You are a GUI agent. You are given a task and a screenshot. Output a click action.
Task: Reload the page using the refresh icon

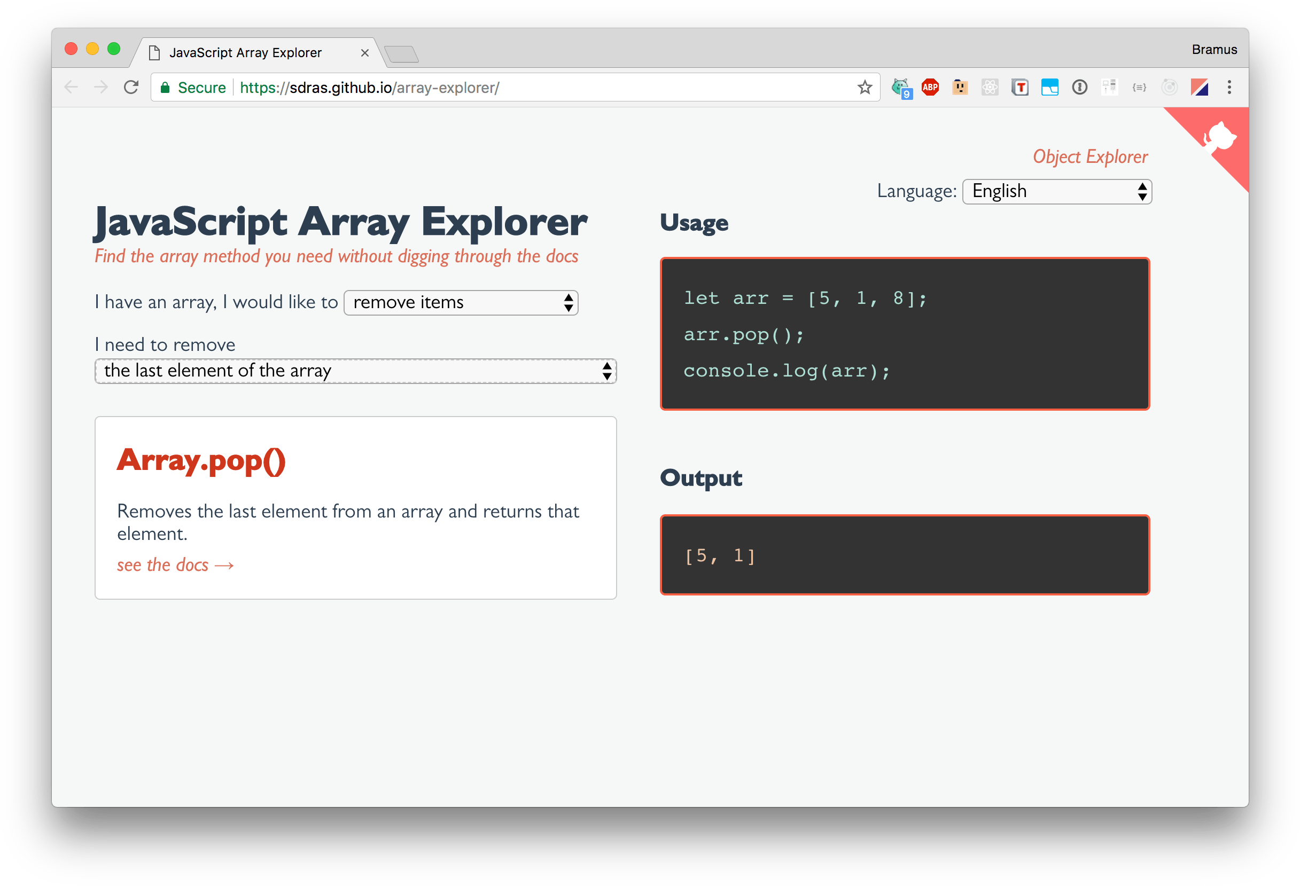131,87
